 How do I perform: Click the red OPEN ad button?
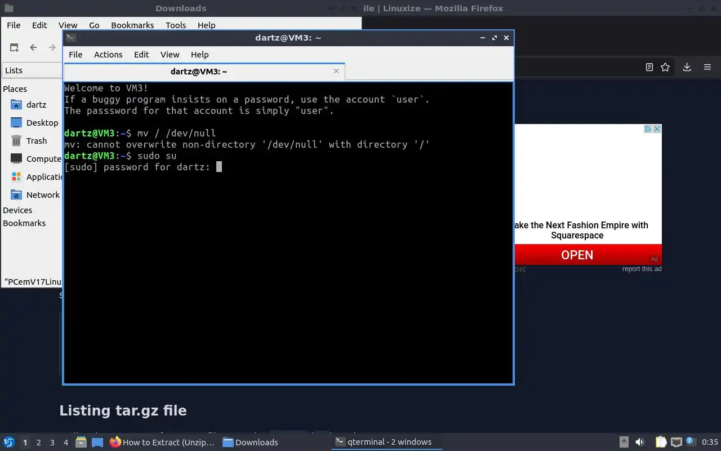pos(588,255)
